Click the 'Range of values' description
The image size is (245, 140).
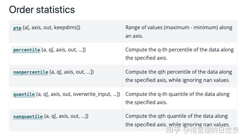(179, 28)
